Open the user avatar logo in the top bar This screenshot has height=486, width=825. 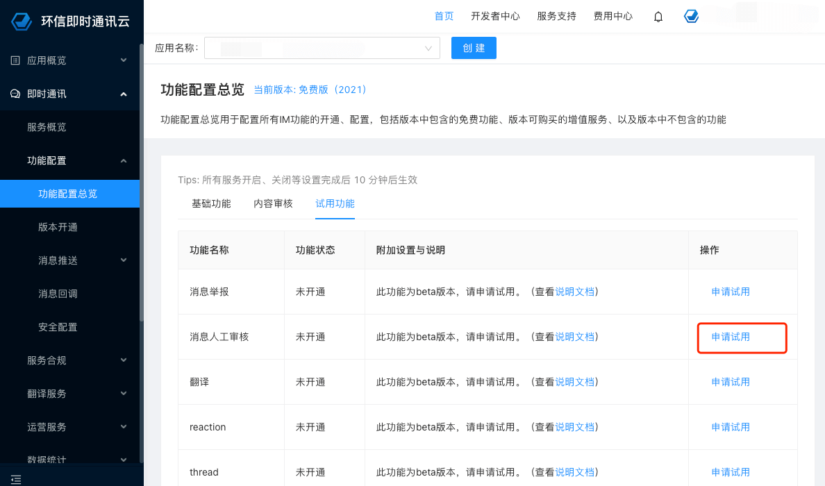tap(692, 16)
